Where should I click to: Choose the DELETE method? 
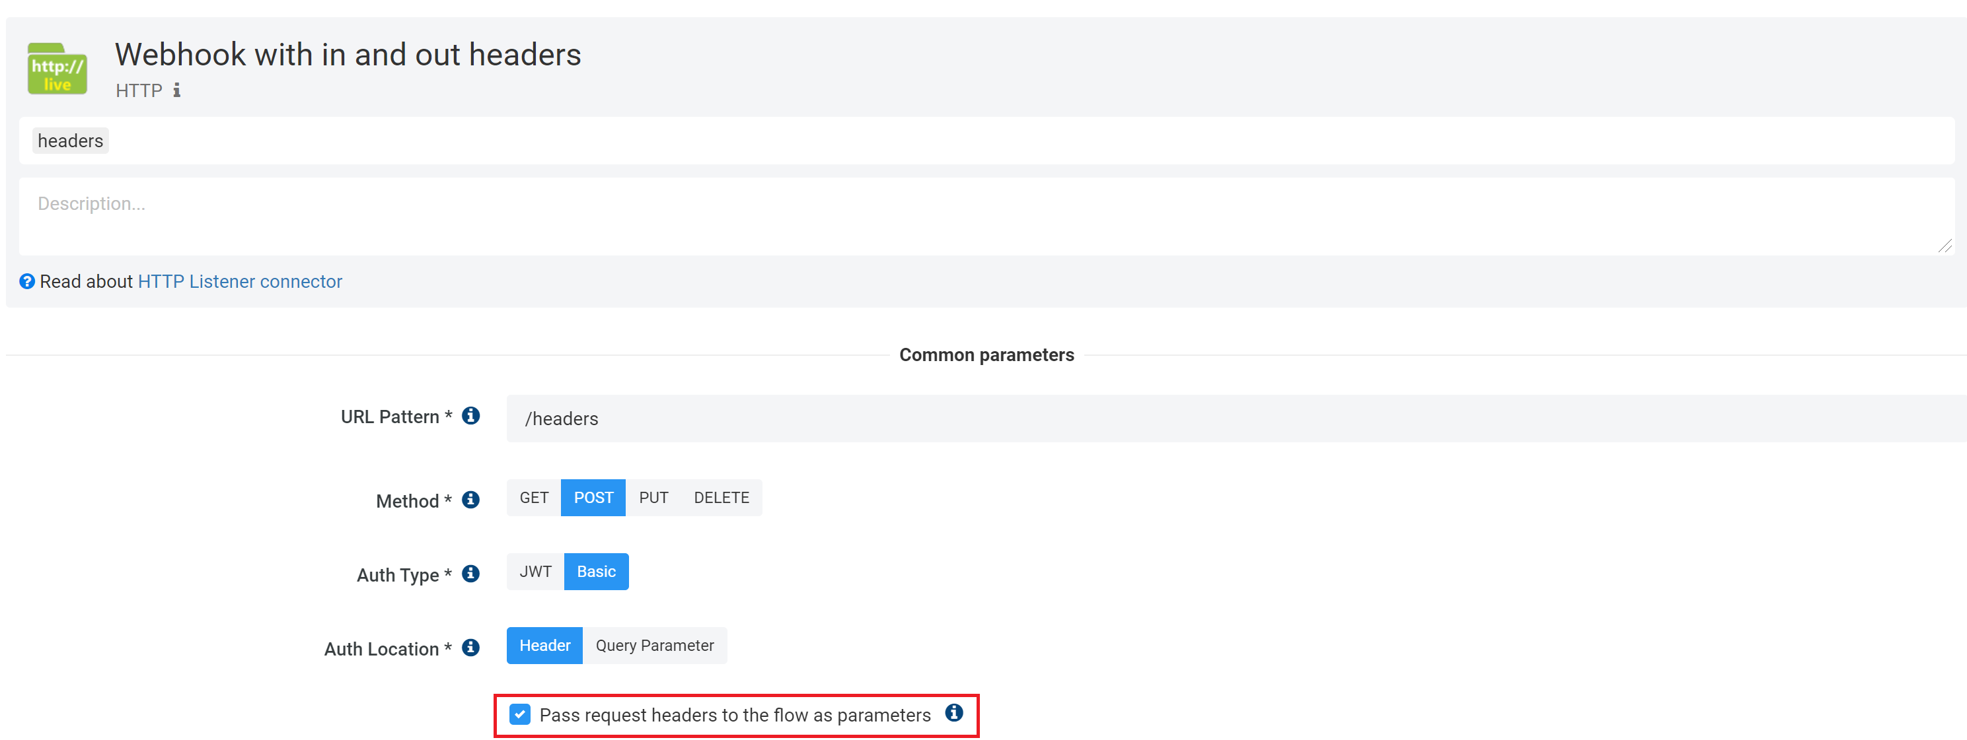(721, 498)
